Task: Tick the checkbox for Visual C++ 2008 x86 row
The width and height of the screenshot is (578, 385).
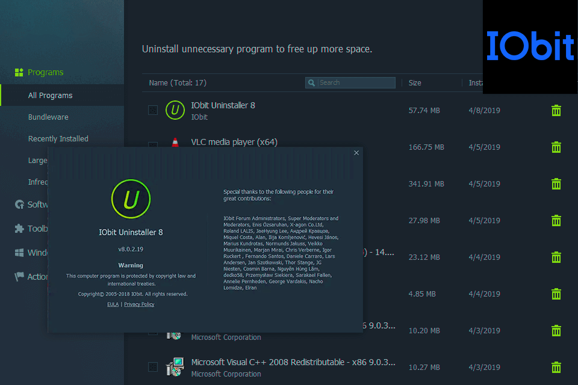Action: (x=153, y=367)
